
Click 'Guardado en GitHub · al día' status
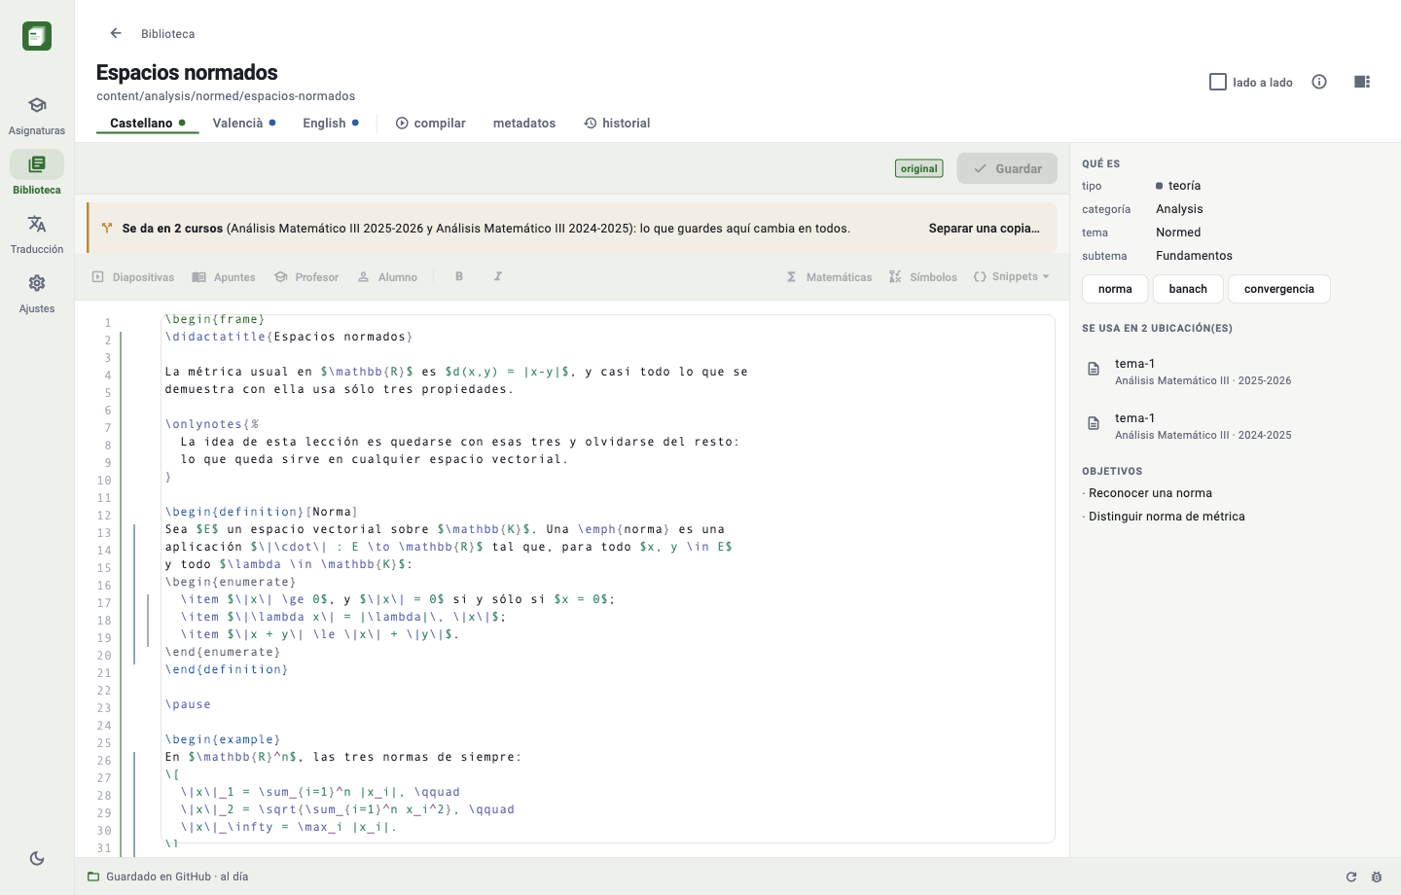[167, 877]
